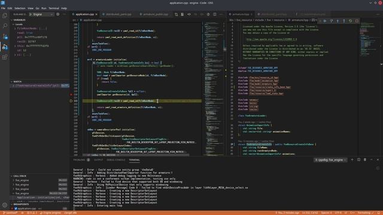Click git branch indicator in status bar
This screenshot has height=215, width=383.
tap(10, 213)
